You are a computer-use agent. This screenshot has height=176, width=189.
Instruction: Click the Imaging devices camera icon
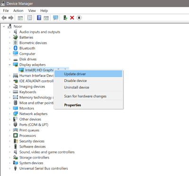click(x=16, y=86)
